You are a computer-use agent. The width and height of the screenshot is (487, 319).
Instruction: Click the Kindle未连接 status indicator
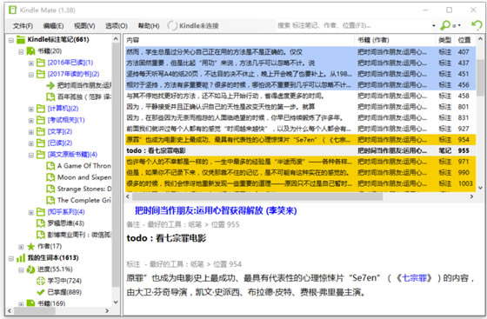(193, 25)
